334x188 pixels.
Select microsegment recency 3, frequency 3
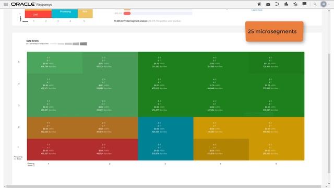[165, 106]
